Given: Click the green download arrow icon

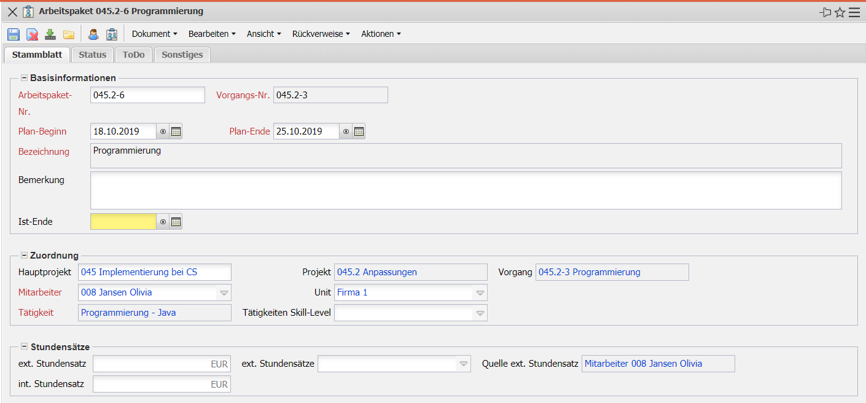Looking at the screenshot, I should [x=50, y=34].
